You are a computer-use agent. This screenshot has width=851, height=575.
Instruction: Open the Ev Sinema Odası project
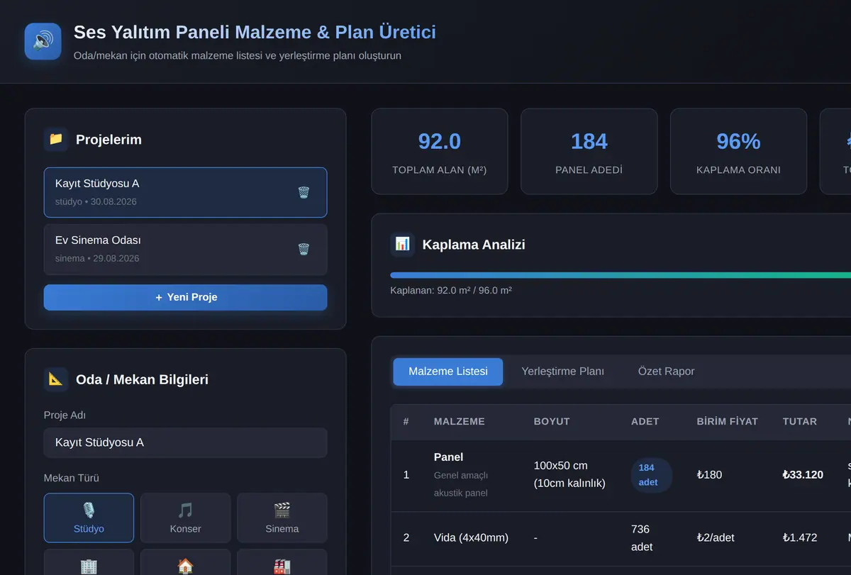click(185, 249)
